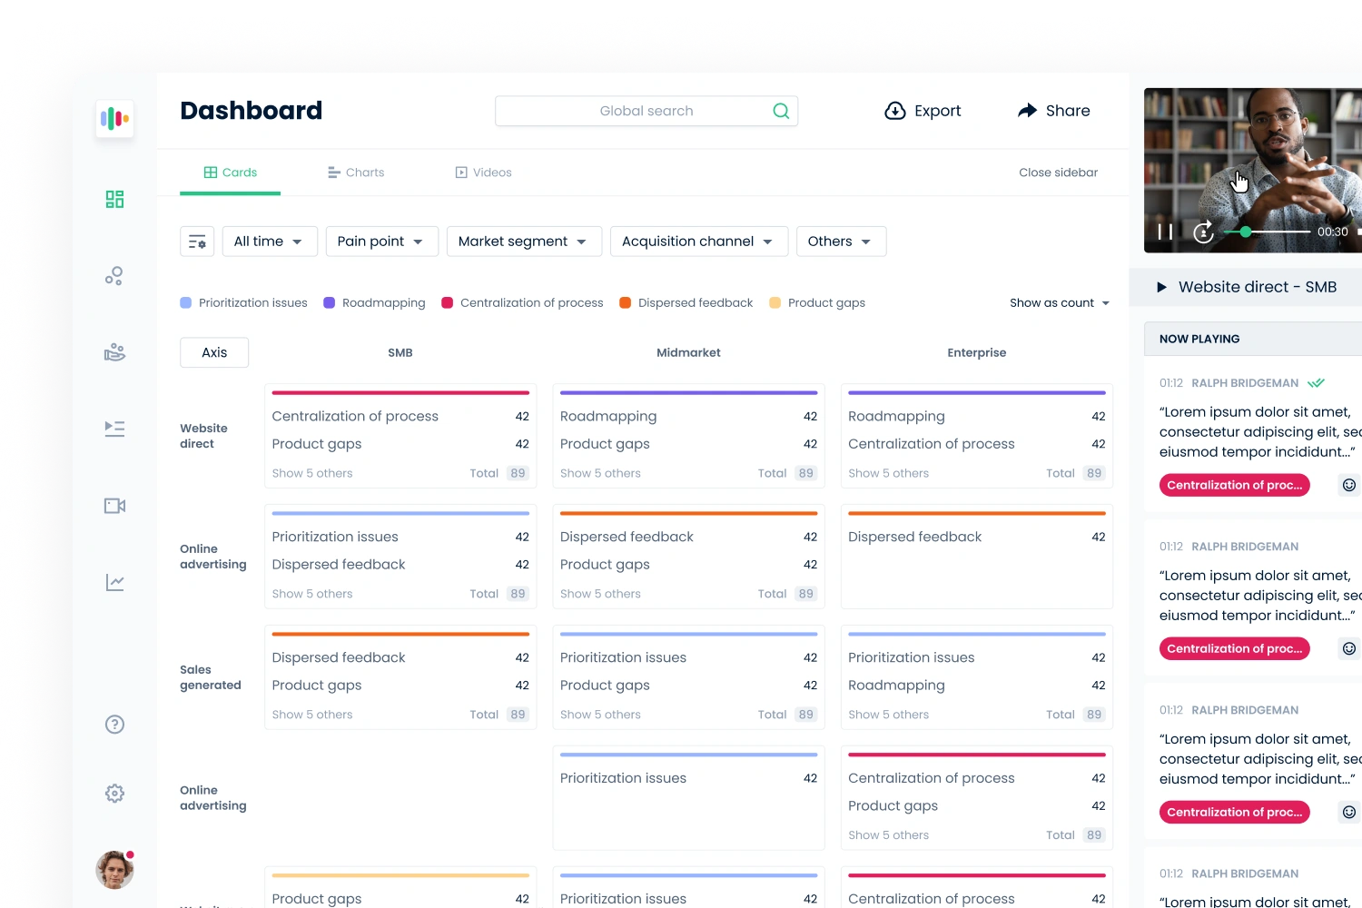
Task: Click the smiley icon on first quote
Action: [x=1349, y=485]
